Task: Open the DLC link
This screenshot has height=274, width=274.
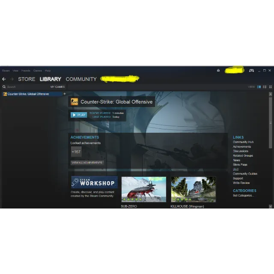Action: (x=236, y=170)
